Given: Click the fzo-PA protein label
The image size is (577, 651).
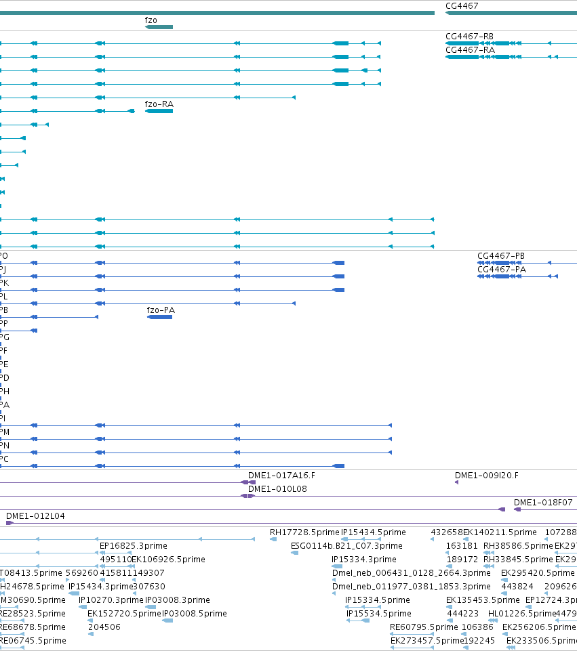Looking at the screenshot, I should pyautogui.click(x=161, y=310).
